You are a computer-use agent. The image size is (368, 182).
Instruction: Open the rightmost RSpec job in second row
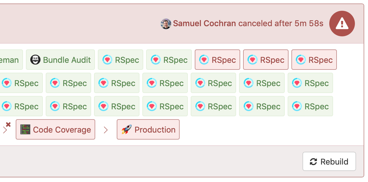310,83
